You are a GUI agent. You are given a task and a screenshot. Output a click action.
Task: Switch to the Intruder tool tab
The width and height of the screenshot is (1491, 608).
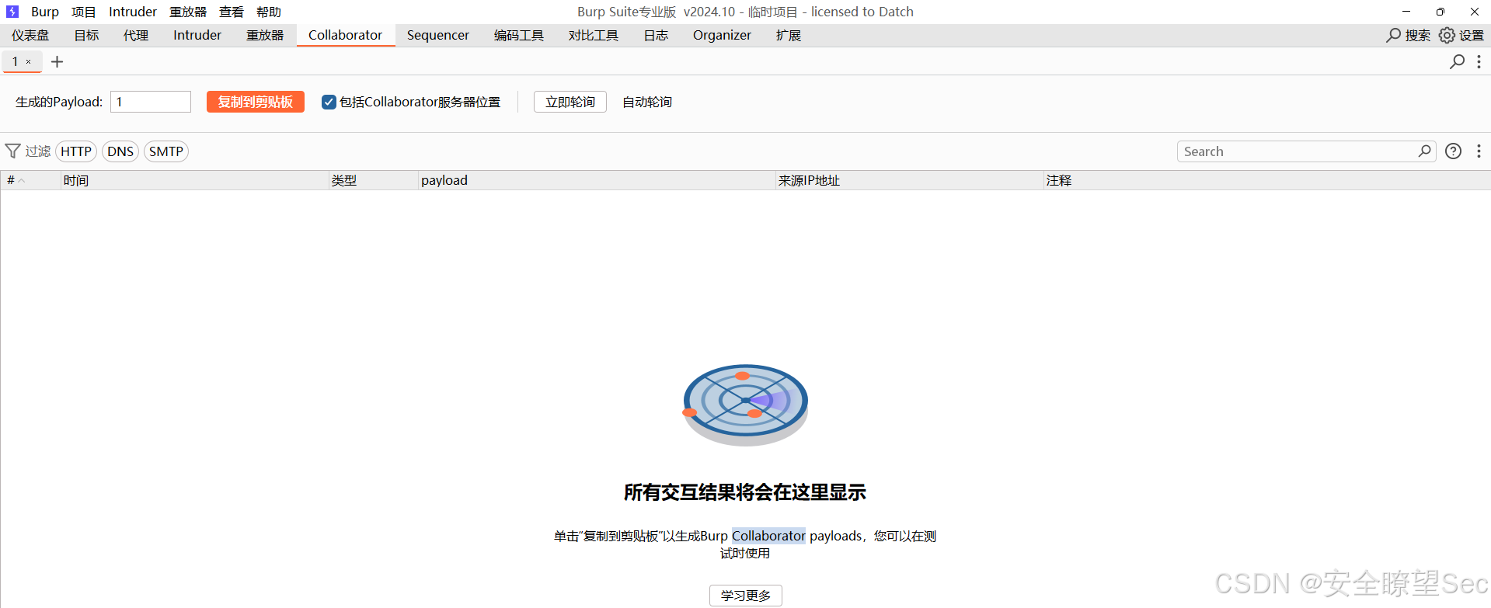coord(197,35)
